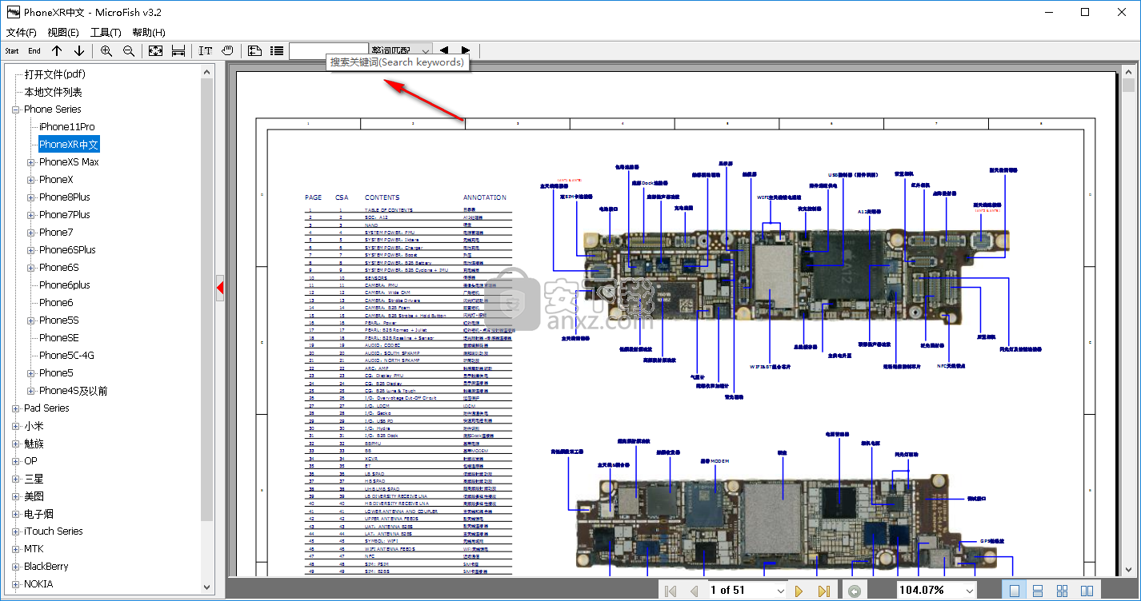Click the fit-width icon in toolbar
1141x601 pixels.
click(x=178, y=50)
